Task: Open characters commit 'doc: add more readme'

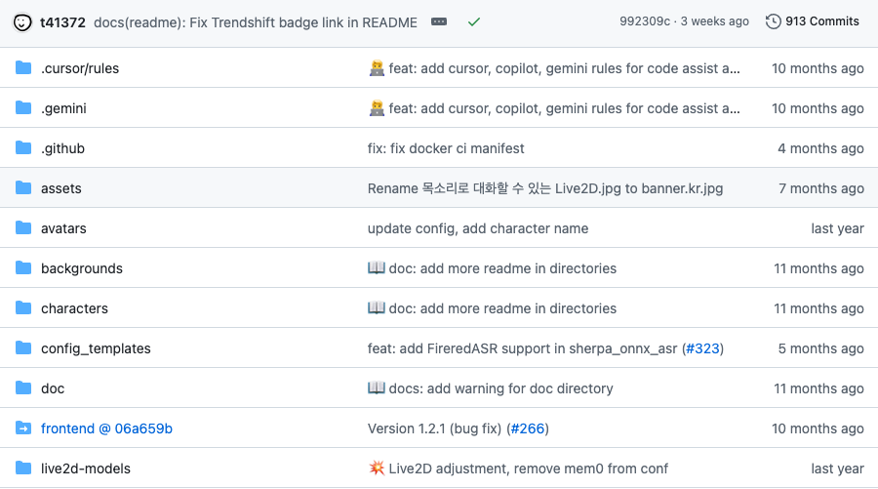Action: [493, 308]
